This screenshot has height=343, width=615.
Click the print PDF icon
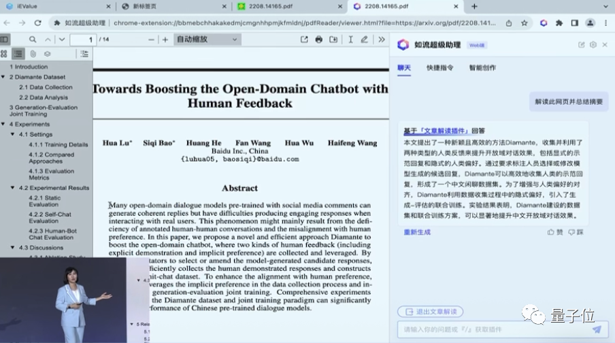click(319, 39)
